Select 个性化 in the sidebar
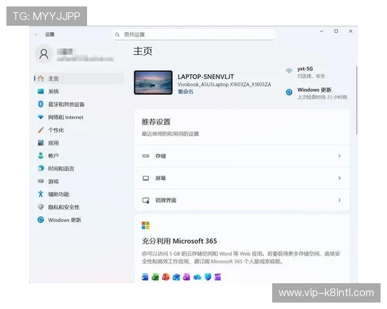Viewport: 387px width, 309px height. tap(79, 130)
